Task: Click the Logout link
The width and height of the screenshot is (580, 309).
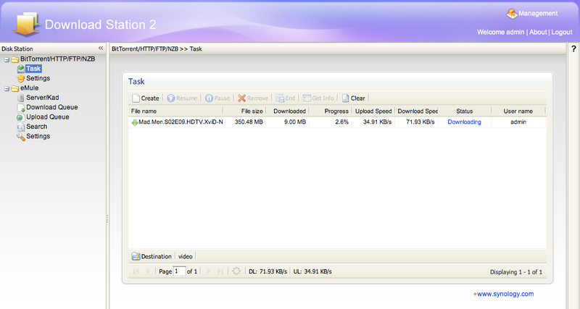Action: [561, 32]
